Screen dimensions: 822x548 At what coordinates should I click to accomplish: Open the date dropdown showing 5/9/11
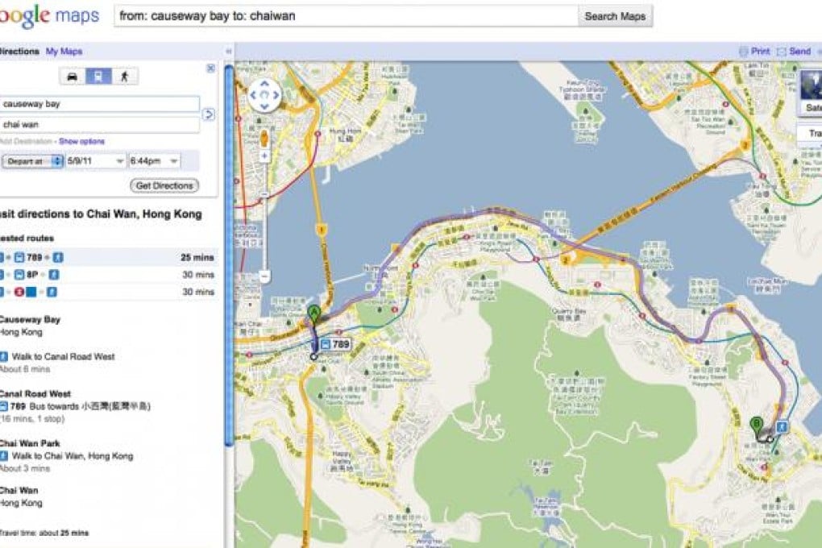coord(95,161)
